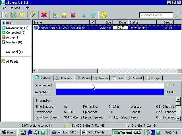Screen dimensions: 182x136
Task: Move torrent up the queue arrow
Action: (84, 15)
